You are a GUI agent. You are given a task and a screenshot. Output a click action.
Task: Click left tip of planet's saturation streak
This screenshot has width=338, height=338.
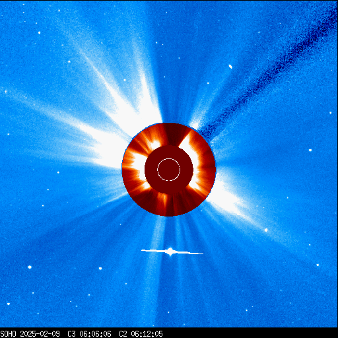click(x=142, y=250)
